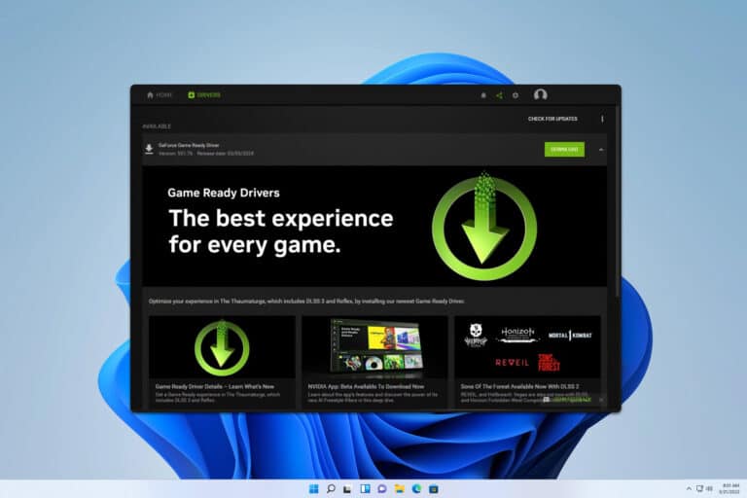Viewport: 747px width, 498px height.
Task: Open the three-dot more options menu
Action: (602, 119)
